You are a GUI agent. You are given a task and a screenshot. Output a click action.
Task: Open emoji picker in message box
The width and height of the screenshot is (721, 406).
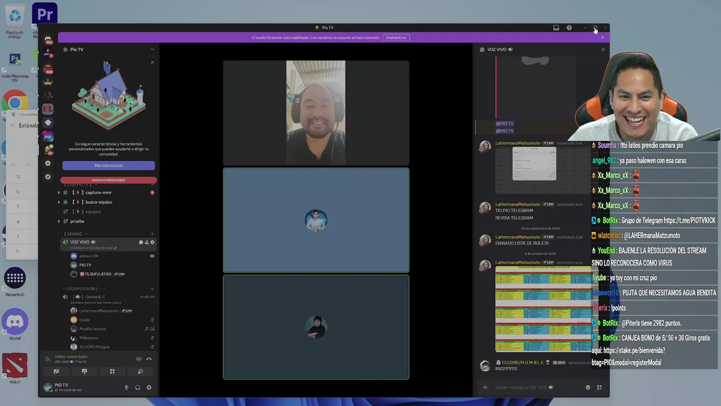click(588, 387)
